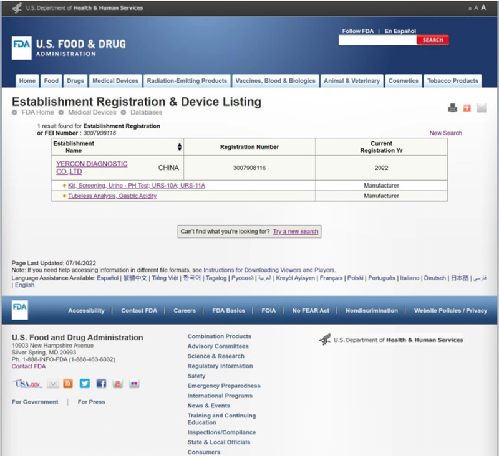Image resolution: width=499 pixels, height=456 pixels.
Task: Open the RSS feed icon
Action: (68, 384)
